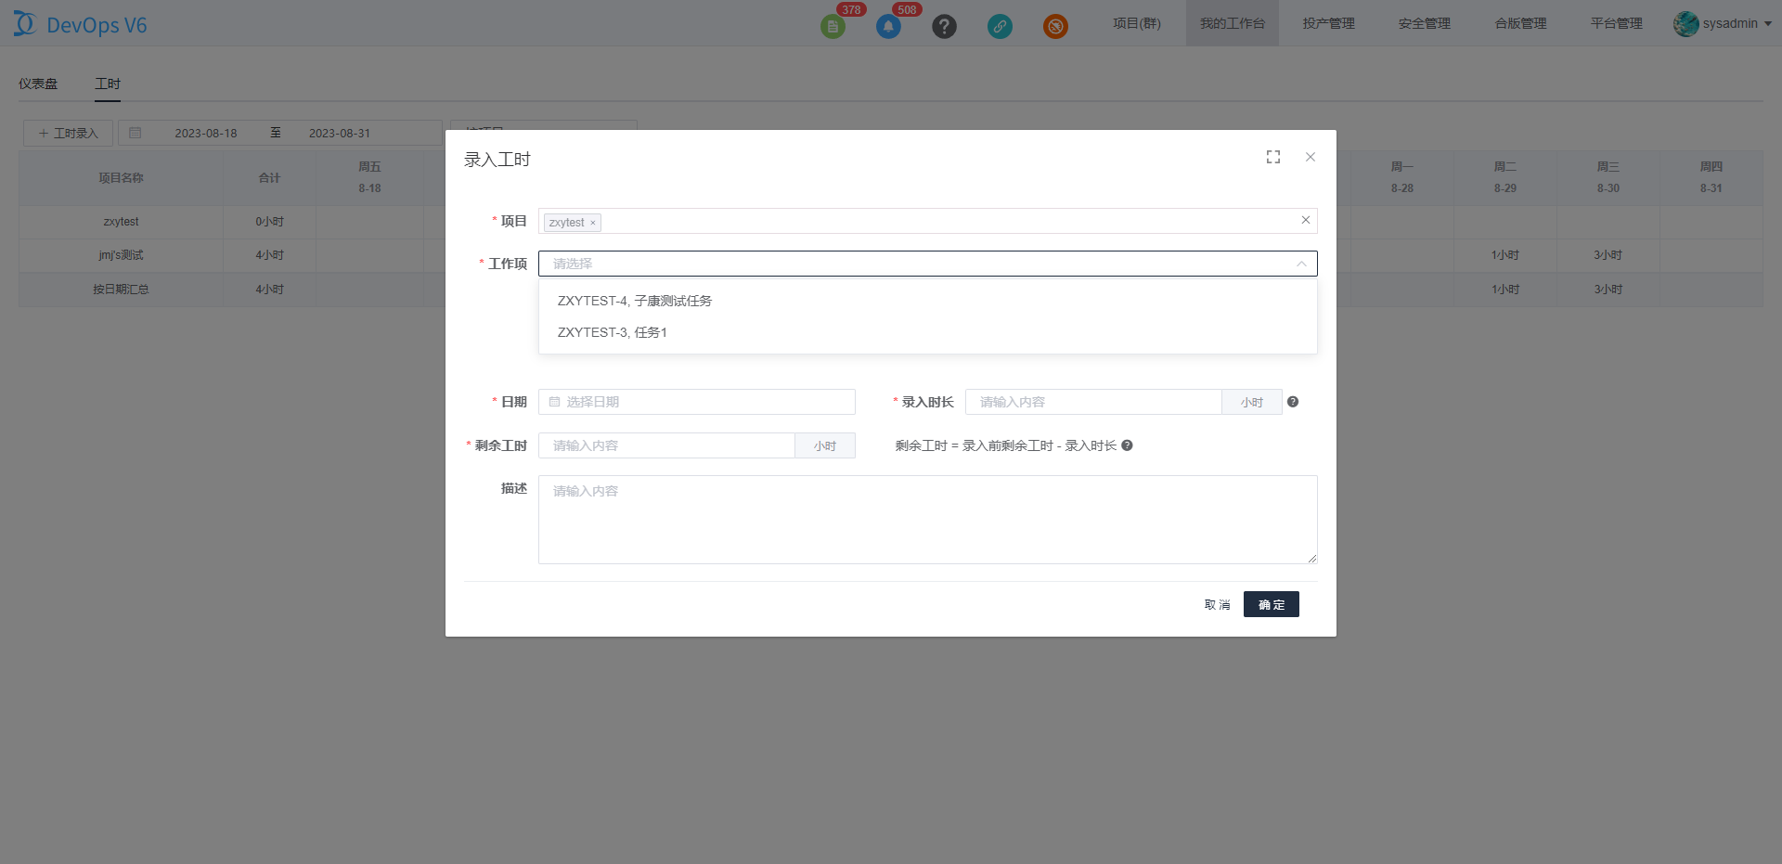Open the green document icon with 378 badge
The image size is (1782, 864).
click(x=833, y=27)
